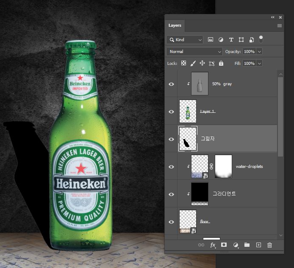This screenshot has width=294, height=268.
Task: Open the Kind filter dropdown
Action: 185,40
